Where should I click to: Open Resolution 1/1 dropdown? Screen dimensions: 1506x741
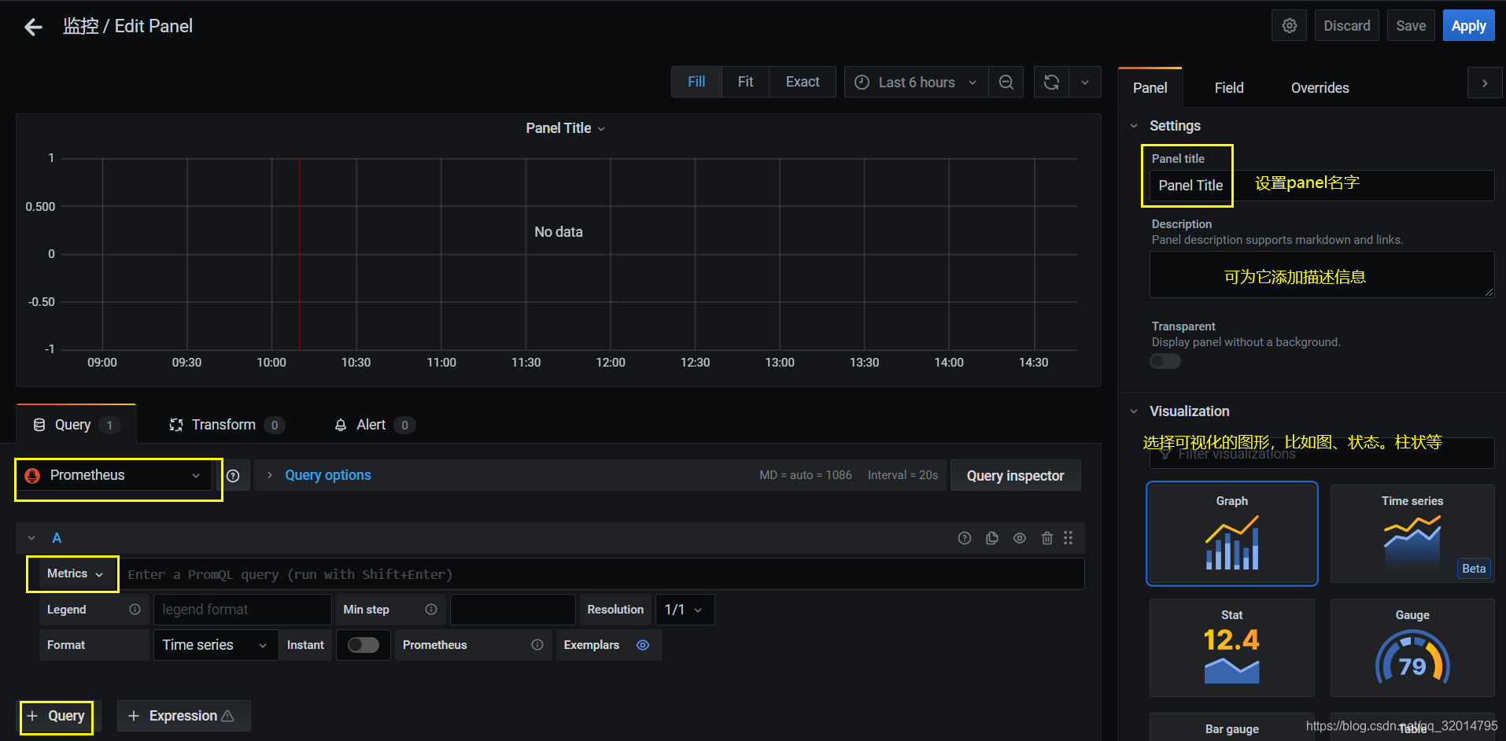[685, 610]
